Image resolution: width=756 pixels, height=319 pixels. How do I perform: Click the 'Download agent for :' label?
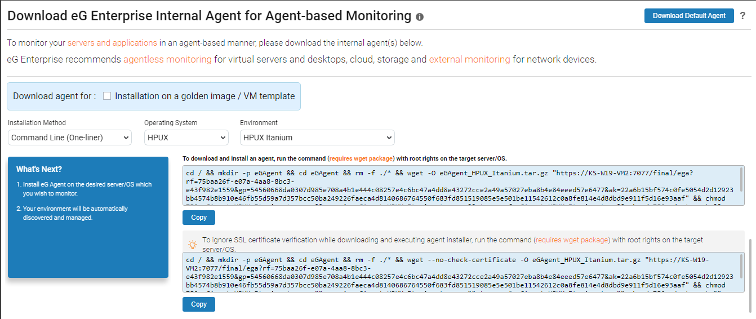click(x=55, y=96)
